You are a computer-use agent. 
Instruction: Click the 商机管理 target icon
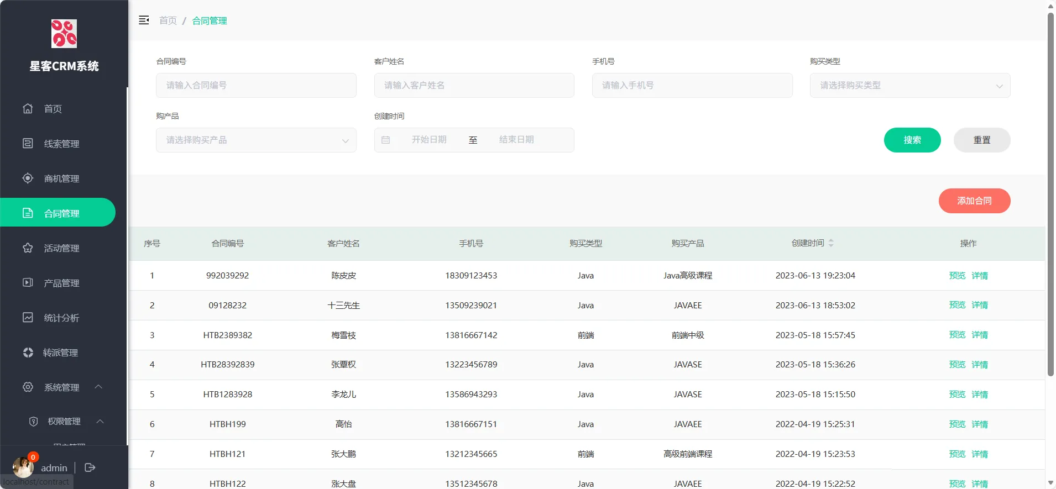click(28, 178)
